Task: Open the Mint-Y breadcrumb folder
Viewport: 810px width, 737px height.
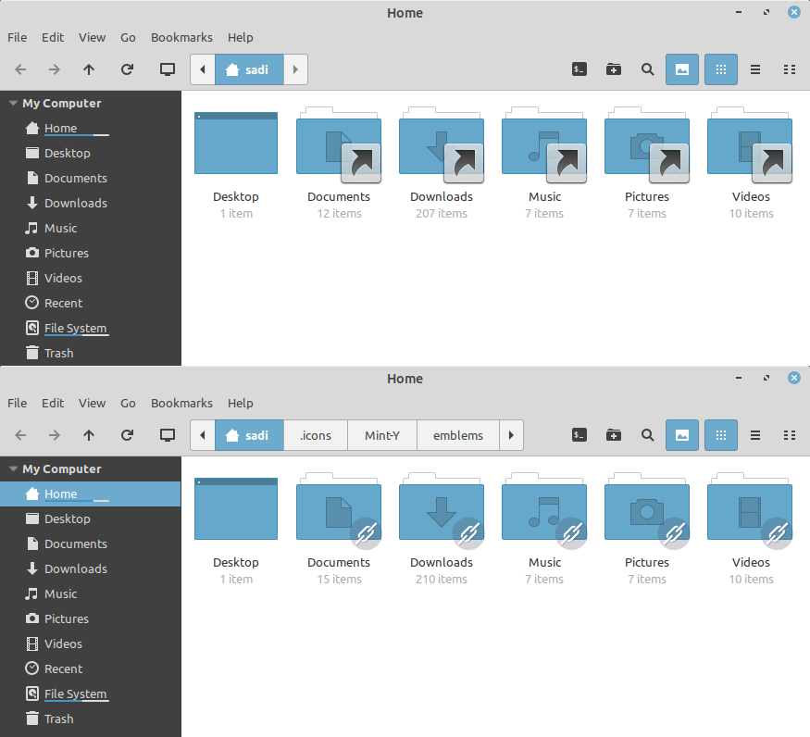Action: [382, 435]
